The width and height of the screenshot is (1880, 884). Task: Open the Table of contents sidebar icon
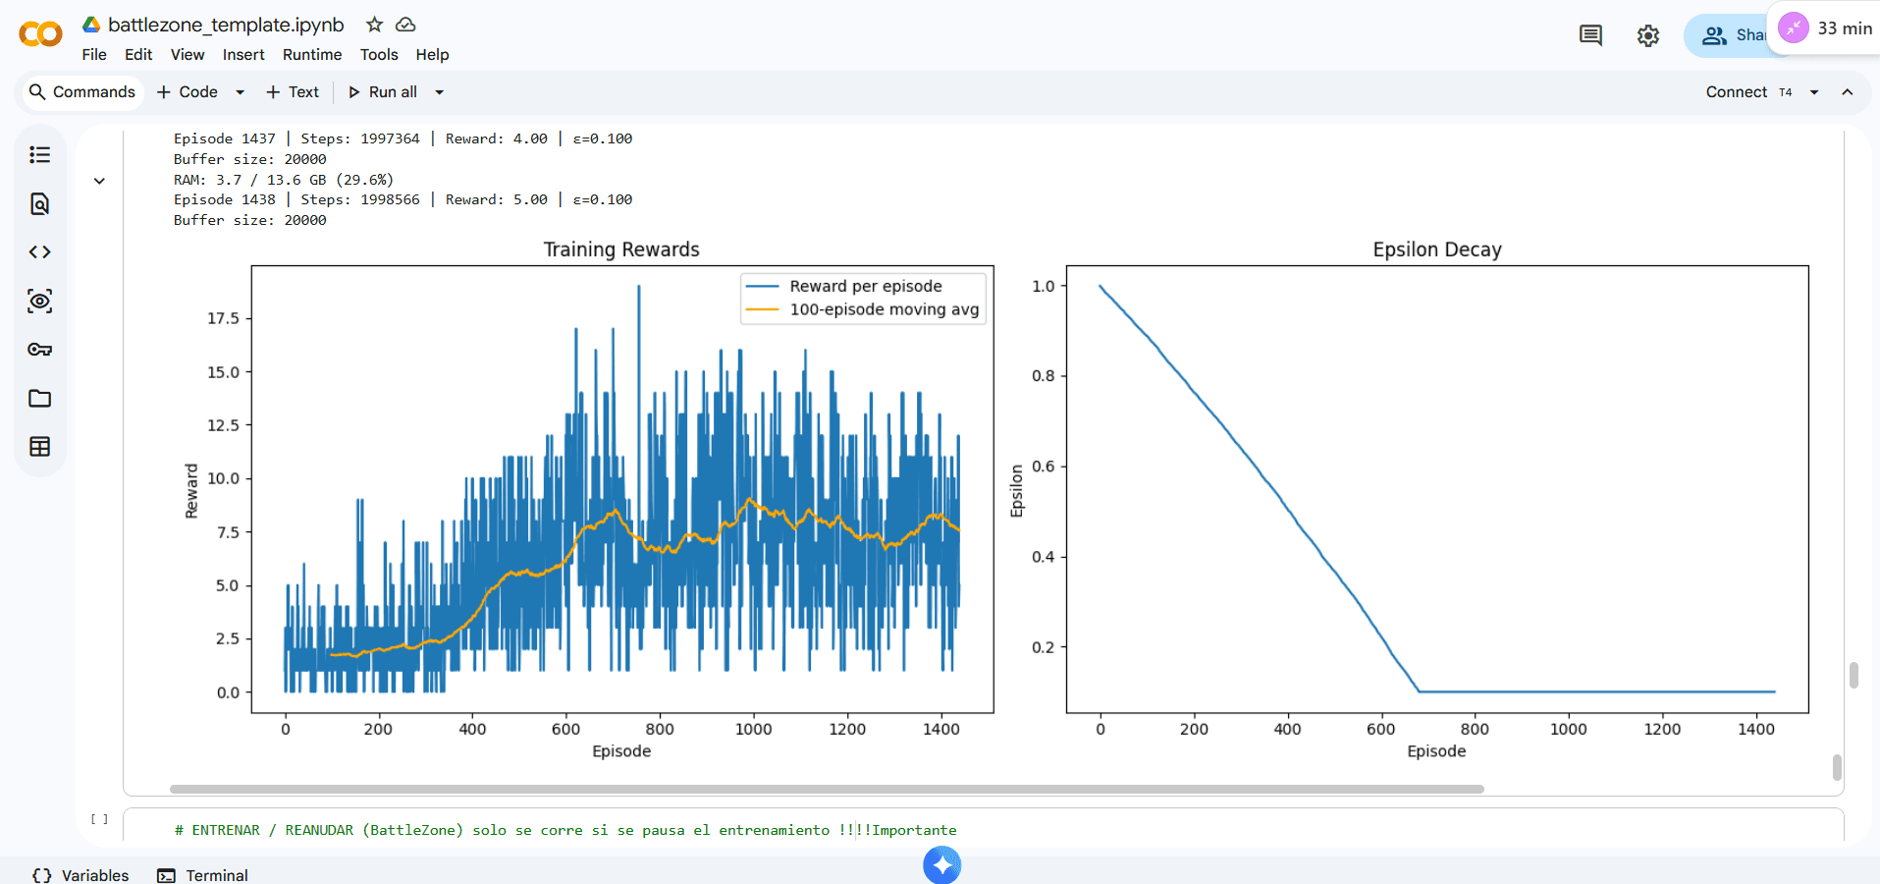(40, 155)
